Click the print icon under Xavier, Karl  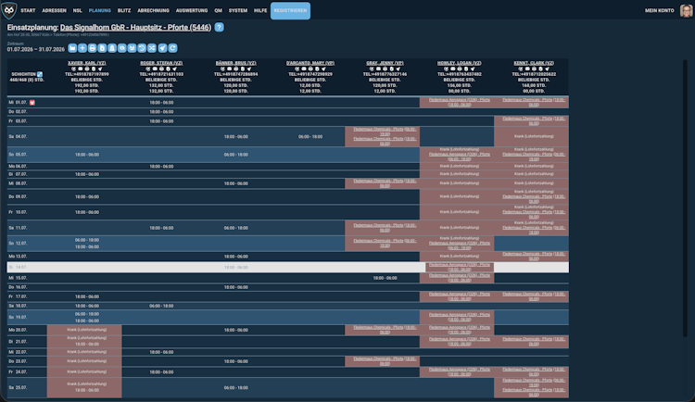click(x=87, y=69)
